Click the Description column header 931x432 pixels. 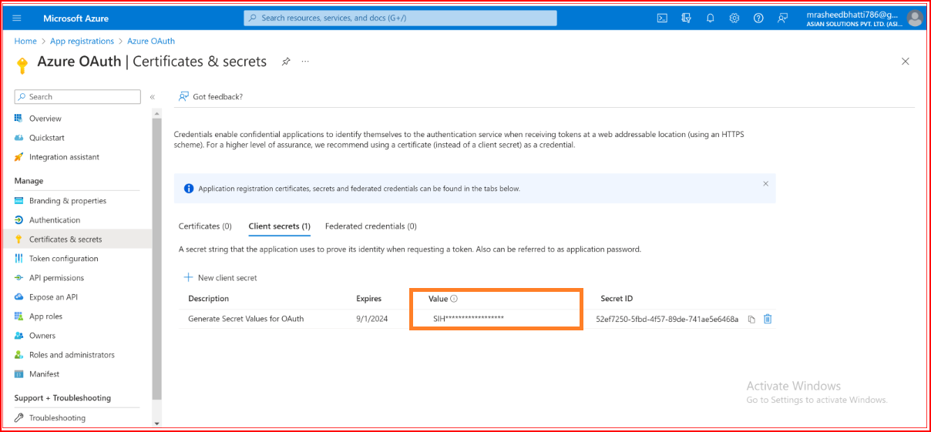(208, 299)
